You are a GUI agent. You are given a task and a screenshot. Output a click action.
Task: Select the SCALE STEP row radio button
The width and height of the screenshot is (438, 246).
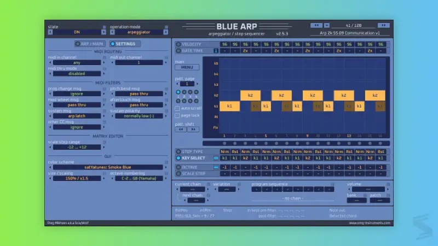click(178, 174)
